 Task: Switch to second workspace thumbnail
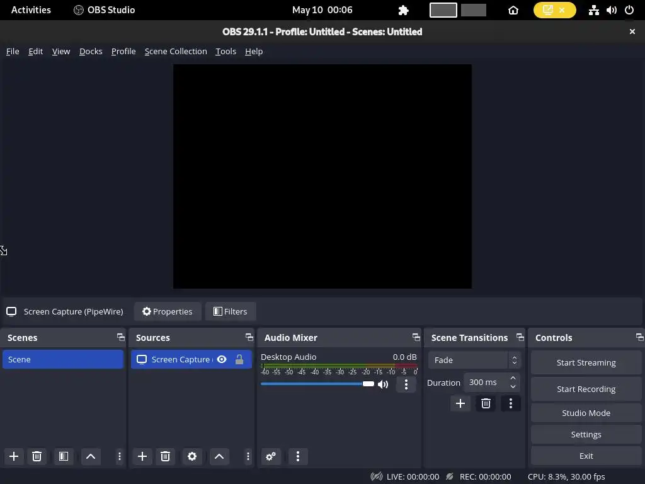[474, 10]
